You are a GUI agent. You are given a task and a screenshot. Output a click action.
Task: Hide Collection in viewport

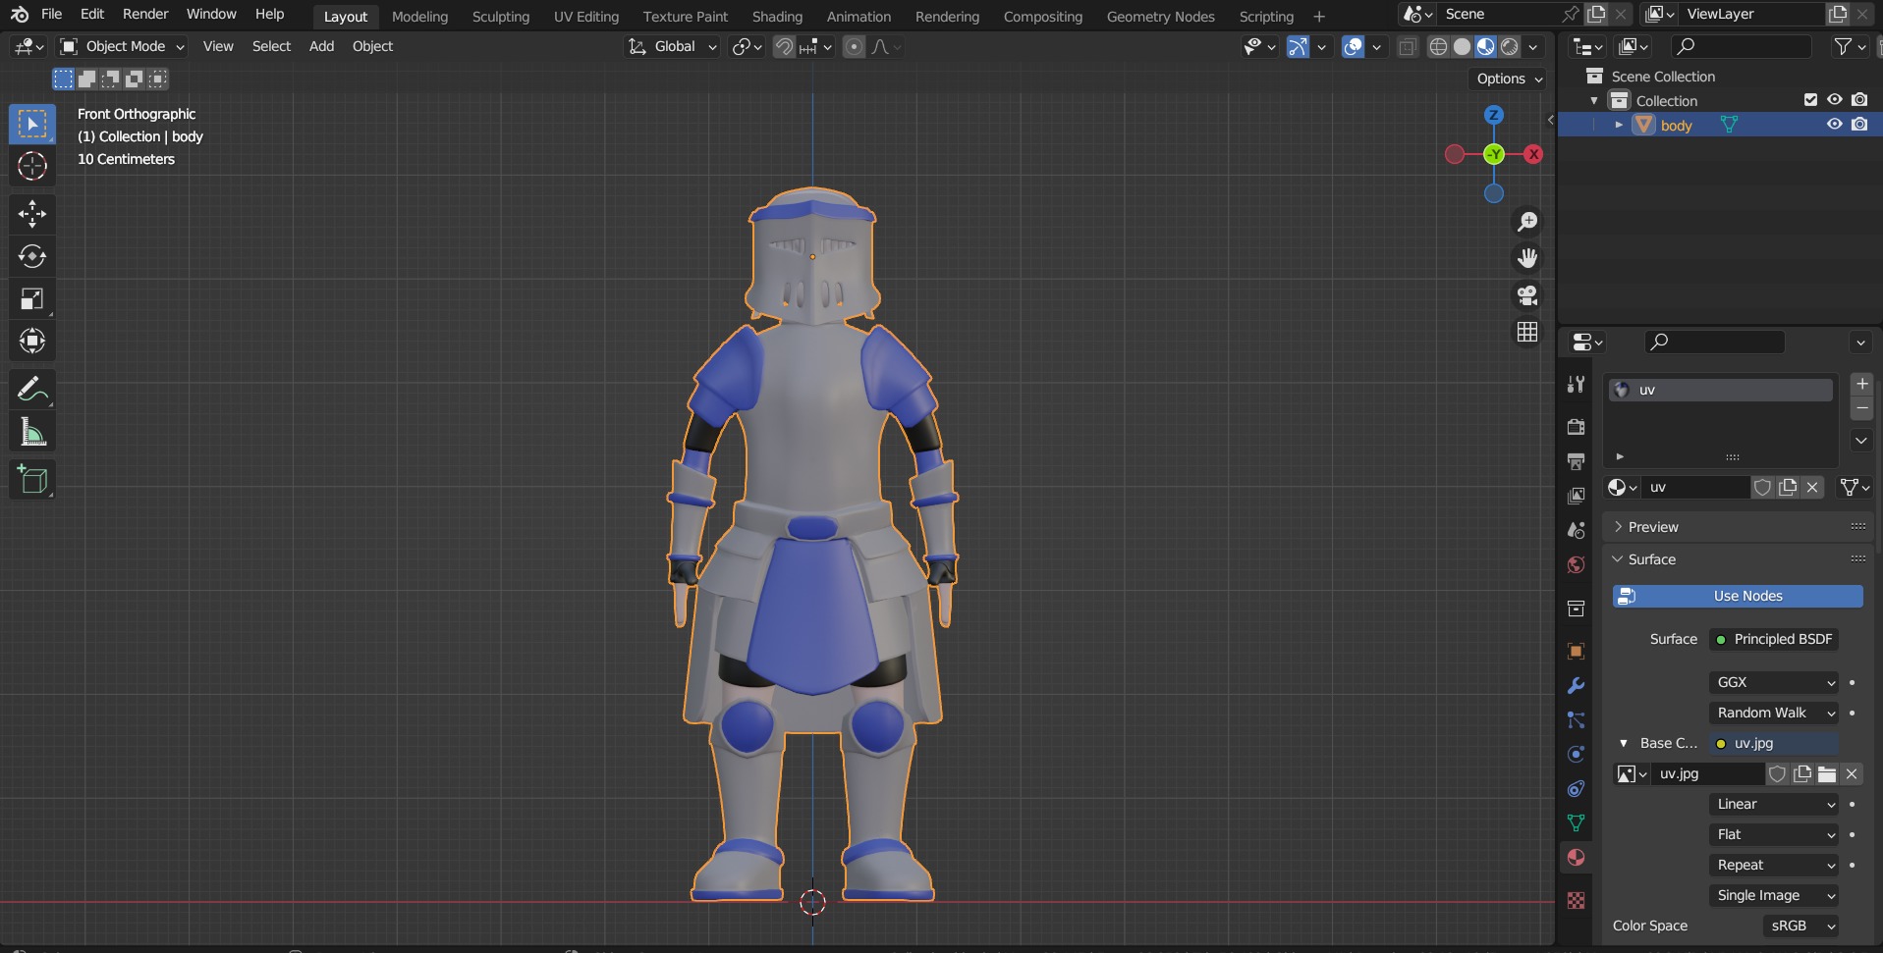click(1834, 100)
